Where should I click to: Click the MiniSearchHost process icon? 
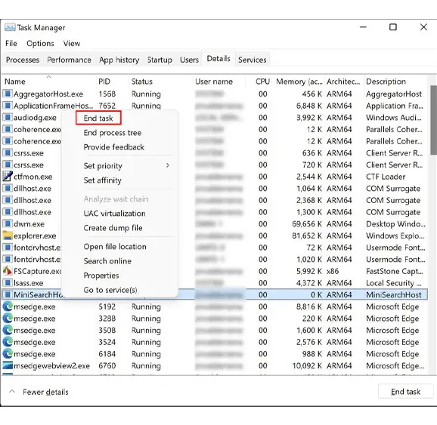tap(8, 294)
